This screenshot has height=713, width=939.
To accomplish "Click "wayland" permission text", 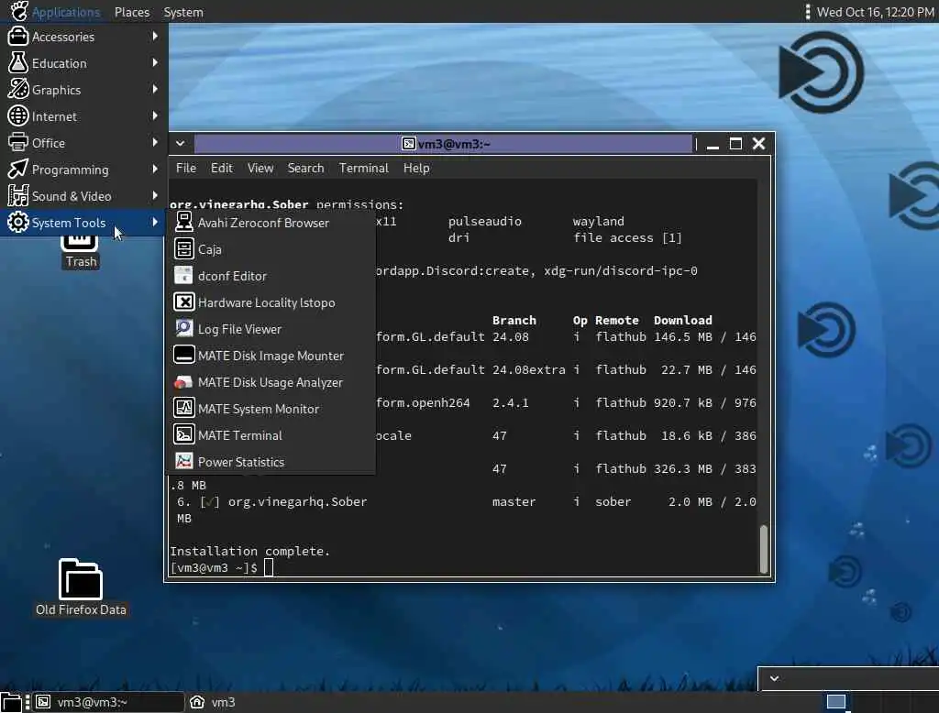I will point(598,222).
